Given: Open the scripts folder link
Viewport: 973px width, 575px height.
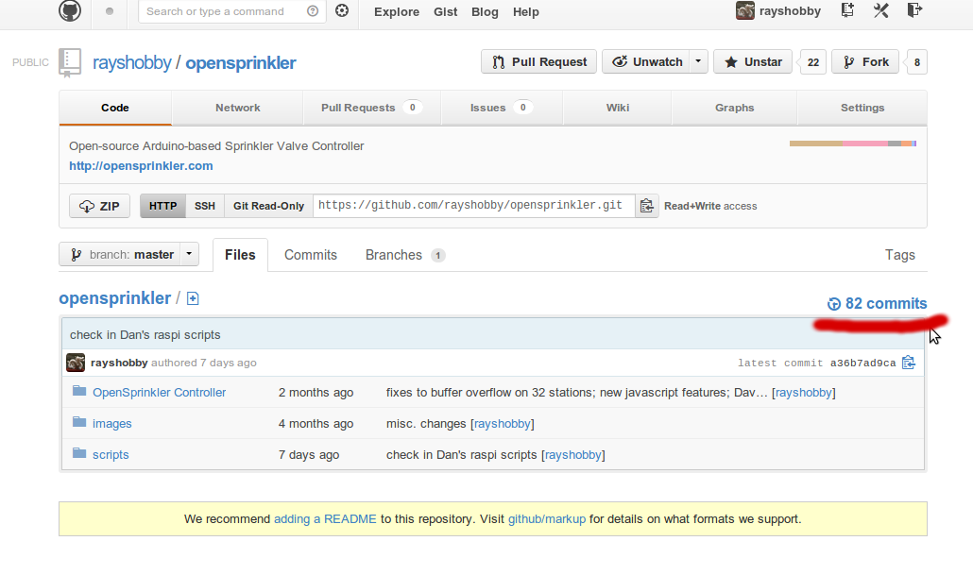Looking at the screenshot, I should pos(111,455).
